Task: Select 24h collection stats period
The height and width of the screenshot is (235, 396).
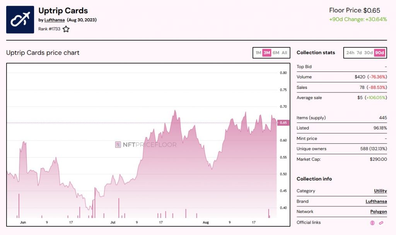Action: click(350, 53)
